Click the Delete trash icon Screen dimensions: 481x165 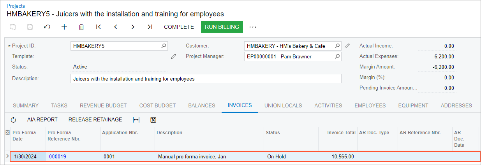tap(81, 27)
